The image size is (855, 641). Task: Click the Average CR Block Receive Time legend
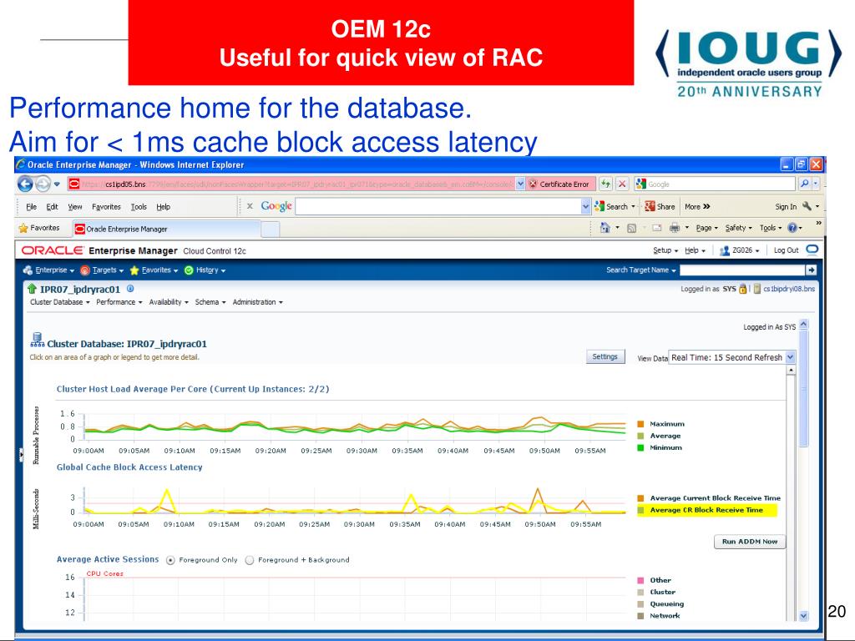706,510
